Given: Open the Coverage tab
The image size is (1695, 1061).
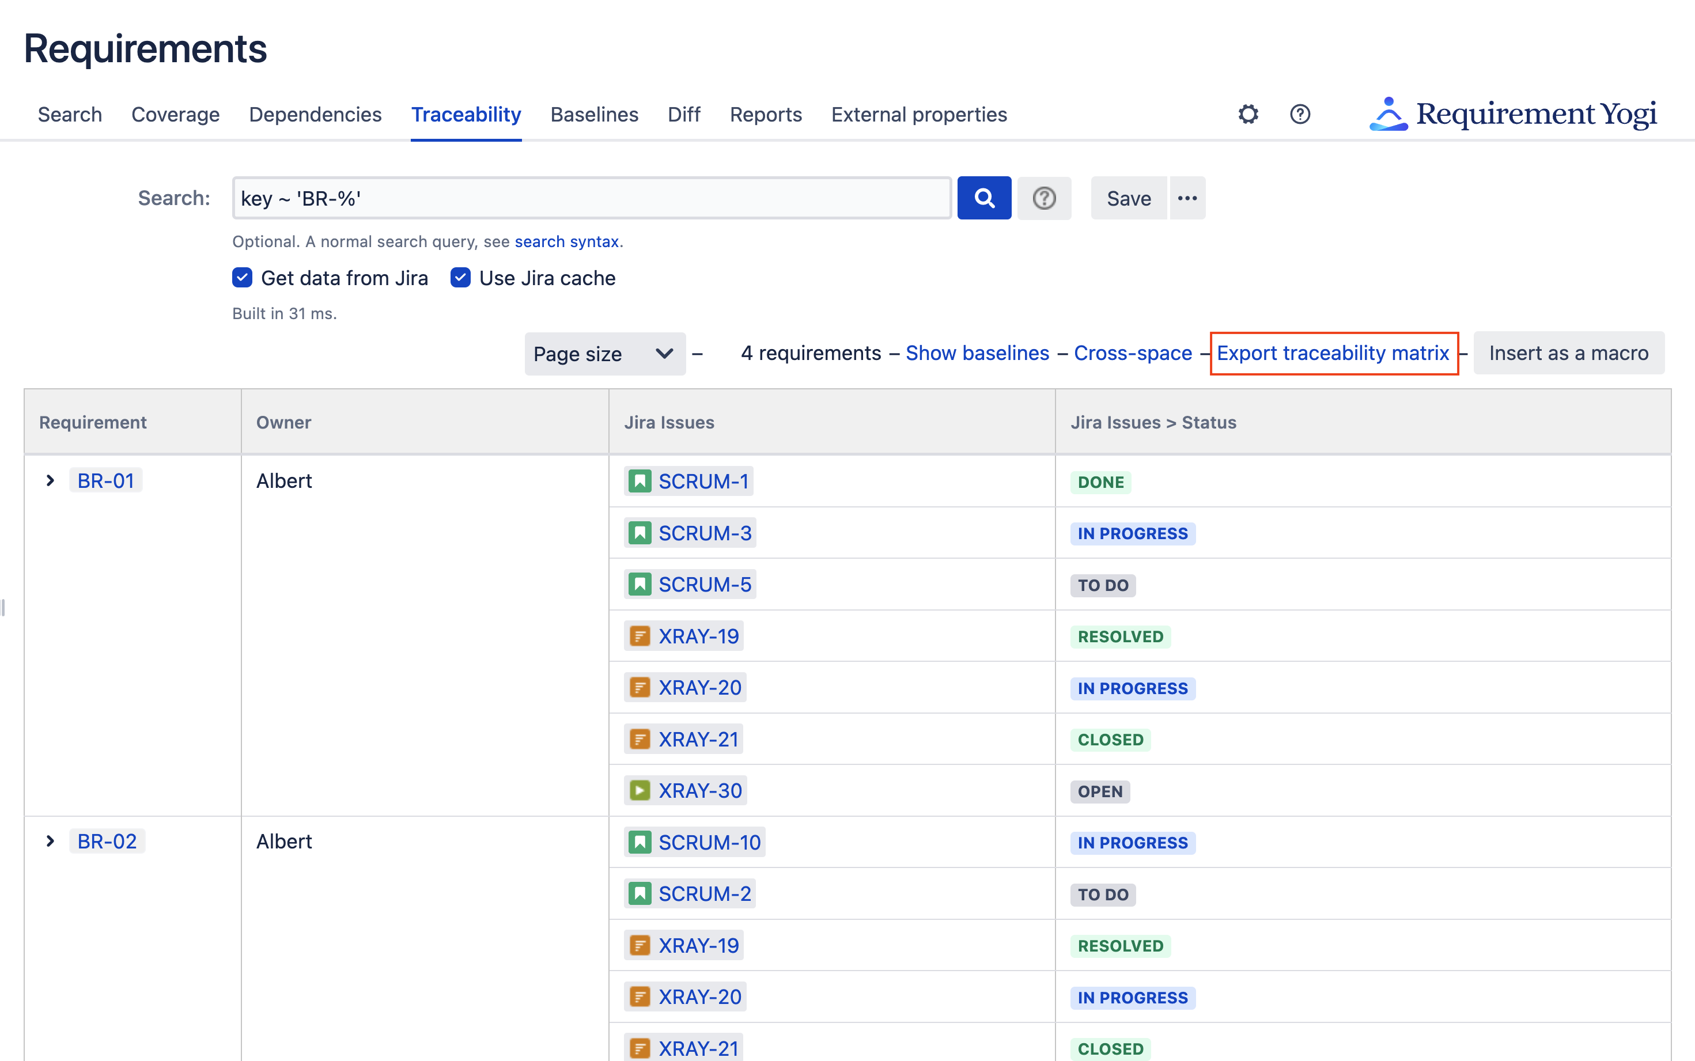Looking at the screenshot, I should pyautogui.click(x=176, y=115).
